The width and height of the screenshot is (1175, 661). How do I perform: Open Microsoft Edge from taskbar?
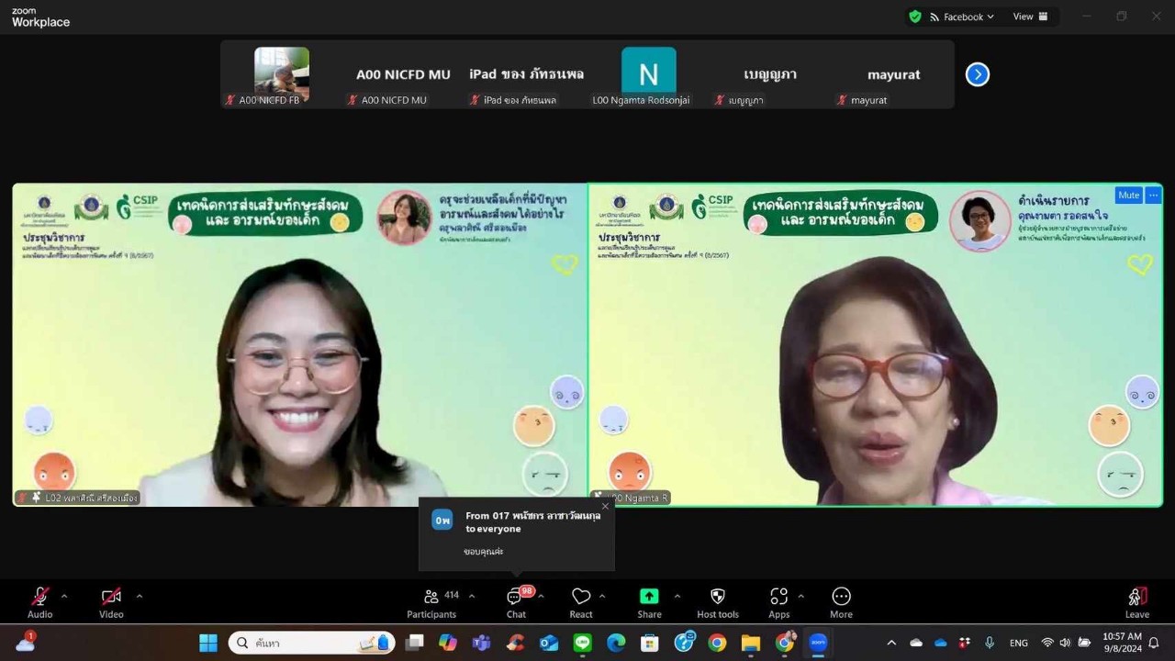616,643
